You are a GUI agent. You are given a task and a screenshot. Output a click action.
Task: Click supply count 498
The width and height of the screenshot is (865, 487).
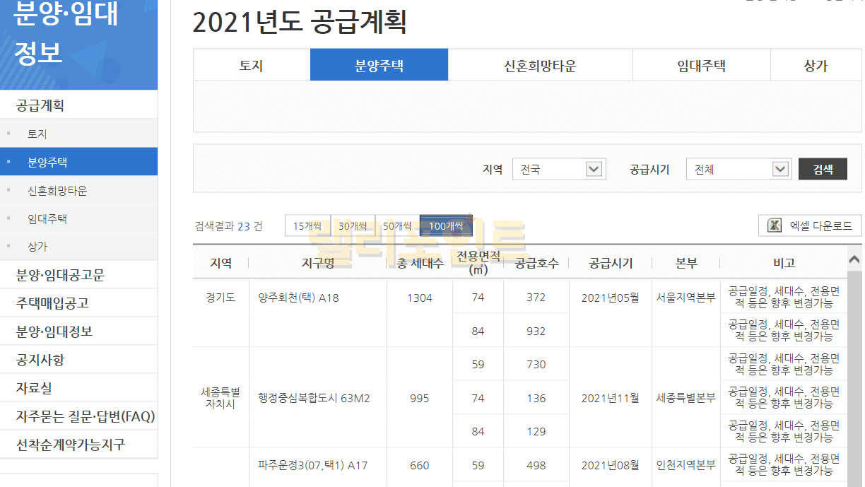pyautogui.click(x=536, y=465)
